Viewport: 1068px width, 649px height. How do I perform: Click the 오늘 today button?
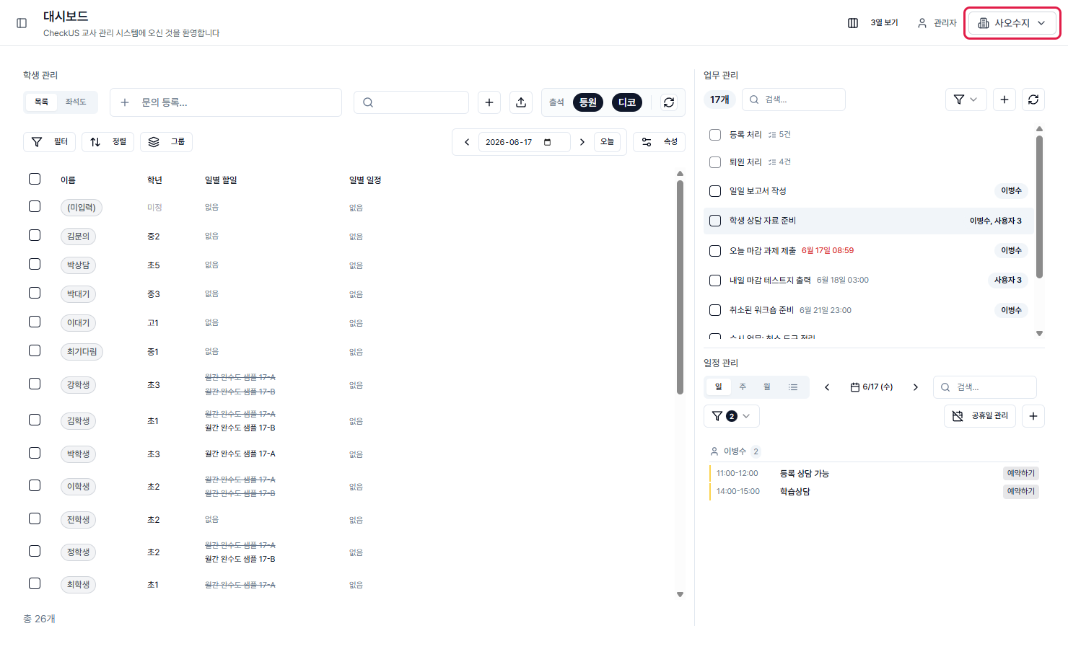(608, 142)
